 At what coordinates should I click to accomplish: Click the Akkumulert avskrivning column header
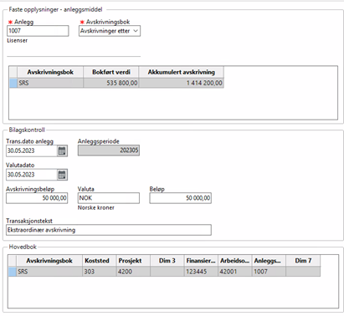click(182, 72)
